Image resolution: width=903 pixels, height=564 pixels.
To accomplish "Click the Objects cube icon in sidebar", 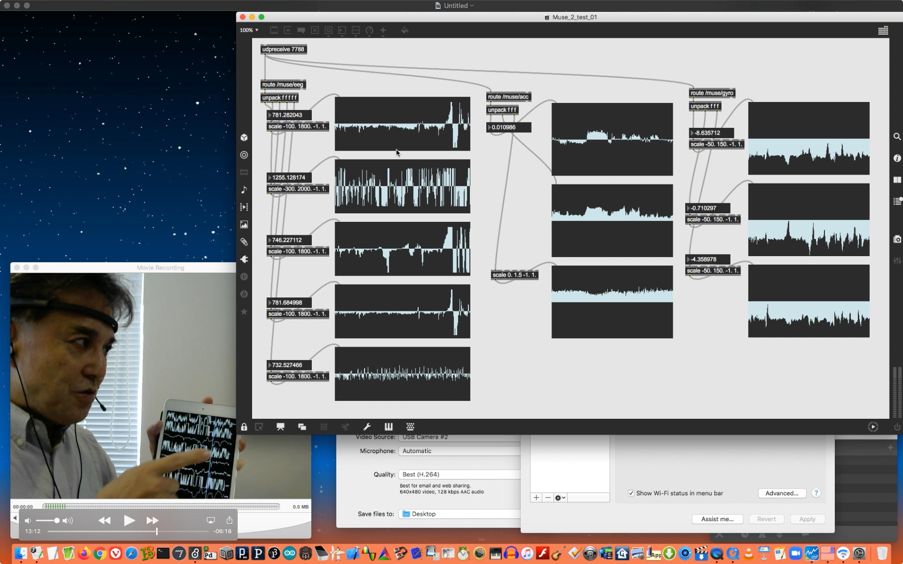I will [x=244, y=138].
